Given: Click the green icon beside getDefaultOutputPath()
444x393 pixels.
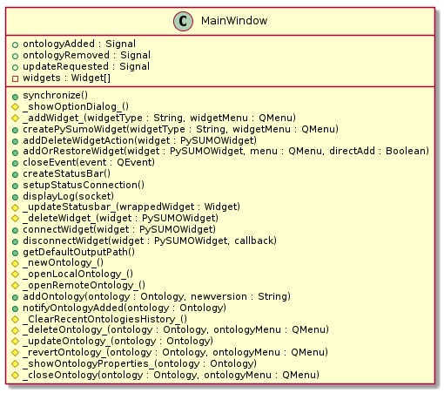Looking at the screenshot, I should pyautogui.click(x=15, y=253).
